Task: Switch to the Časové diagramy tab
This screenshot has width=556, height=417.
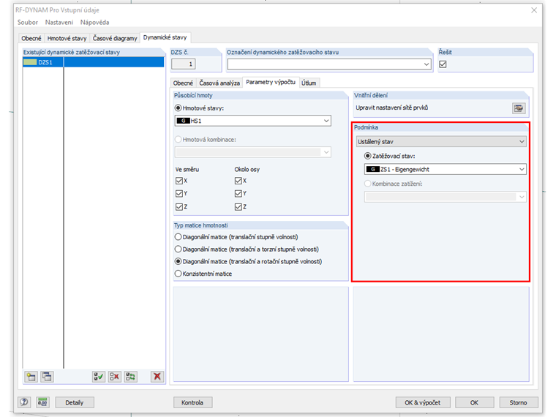Action: click(x=115, y=38)
